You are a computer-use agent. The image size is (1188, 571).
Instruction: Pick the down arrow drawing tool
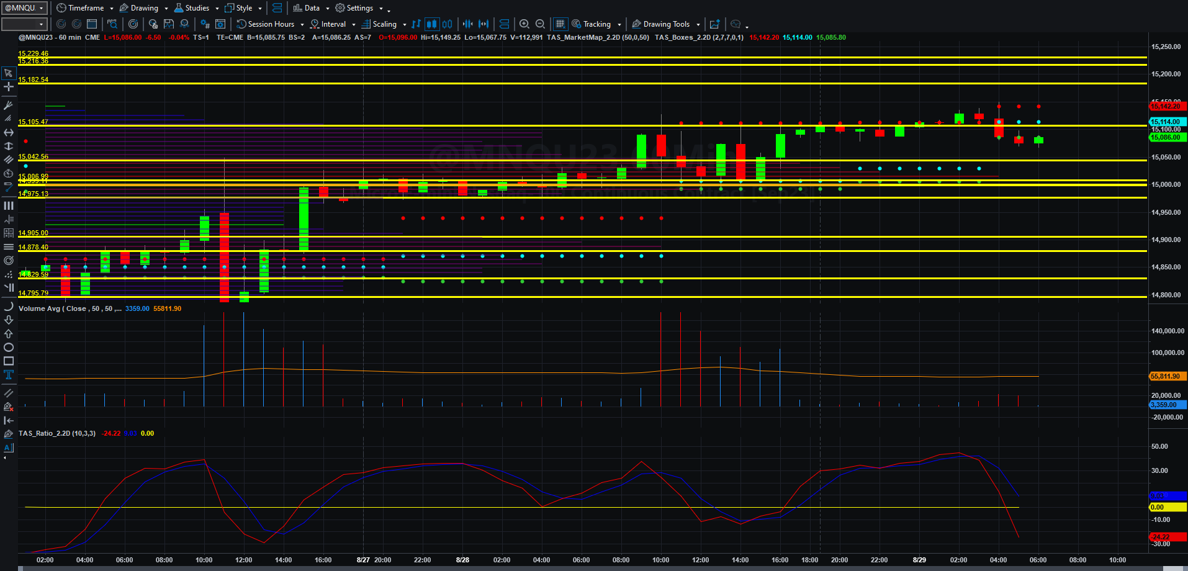[9, 320]
